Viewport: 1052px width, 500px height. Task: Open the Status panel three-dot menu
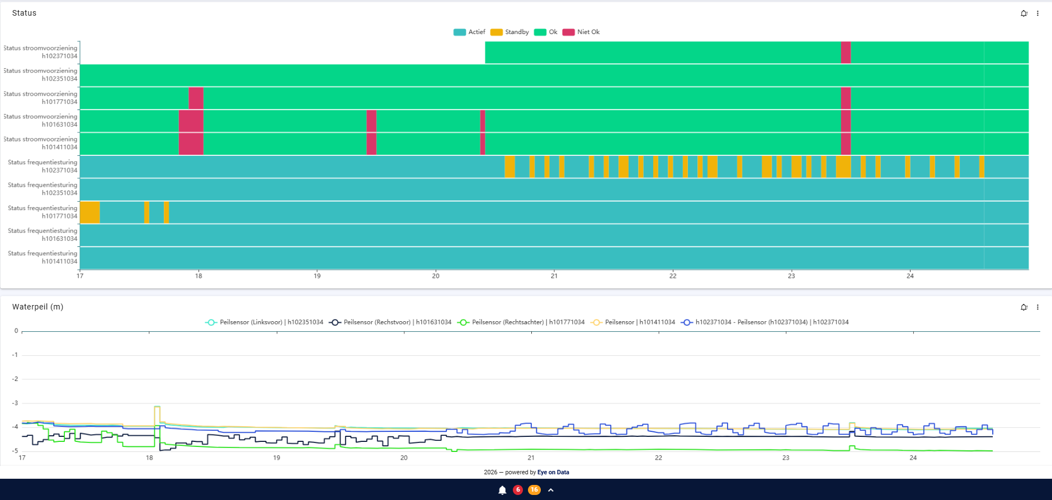1037,13
